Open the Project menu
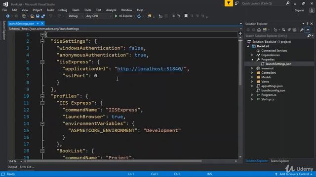Viewport: 316px width, 177px height. (38, 10)
